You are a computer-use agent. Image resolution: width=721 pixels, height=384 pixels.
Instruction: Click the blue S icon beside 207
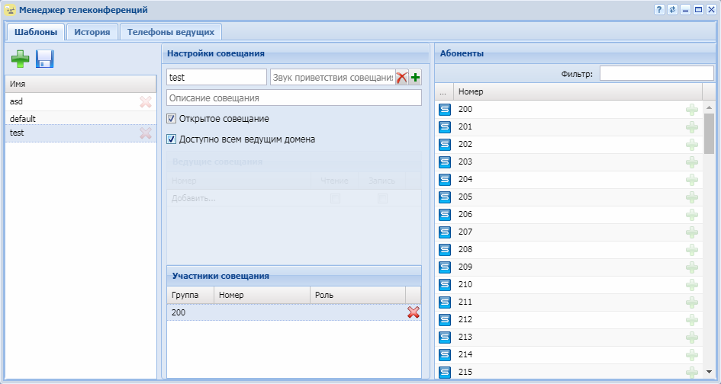[445, 232]
